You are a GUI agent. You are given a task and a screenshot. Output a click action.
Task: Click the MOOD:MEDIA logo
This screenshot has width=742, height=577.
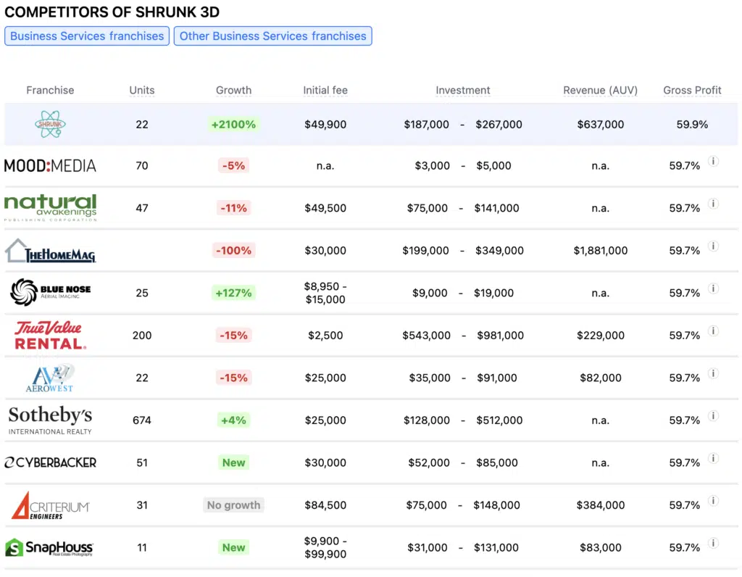50,165
